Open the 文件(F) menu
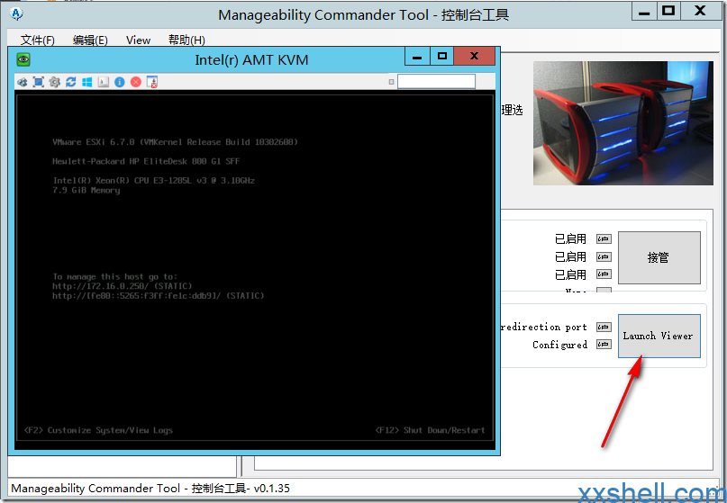This screenshot has width=727, height=503. pyautogui.click(x=38, y=40)
